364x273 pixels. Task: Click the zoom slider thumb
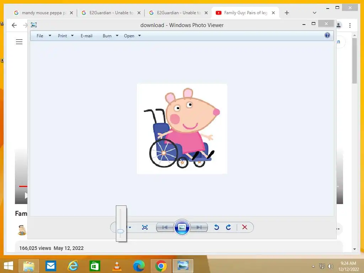121,231
